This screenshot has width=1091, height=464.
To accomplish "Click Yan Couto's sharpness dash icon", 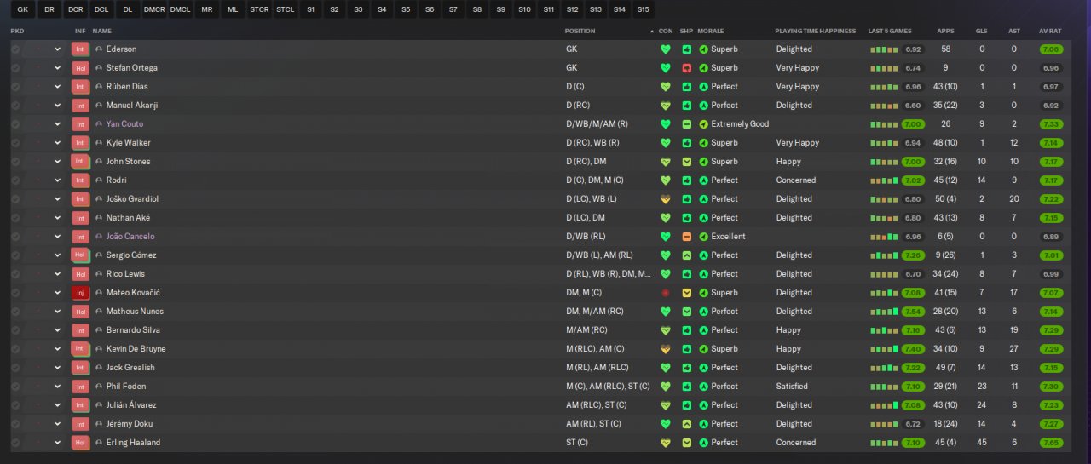I will click(x=686, y=124).
